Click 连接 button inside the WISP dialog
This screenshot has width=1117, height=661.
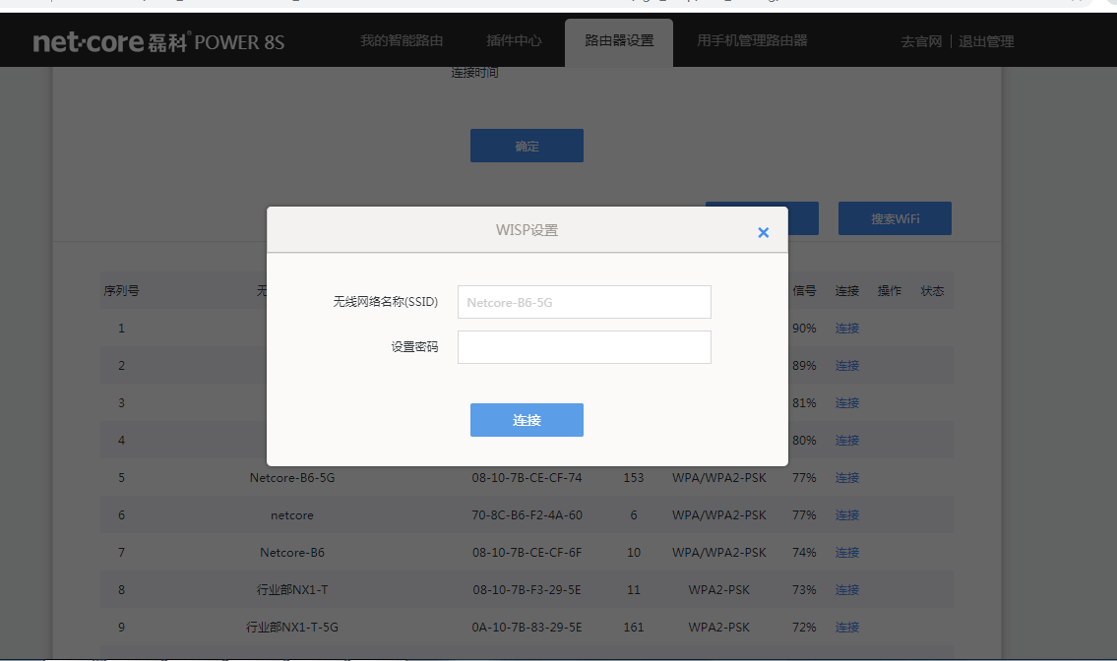pyautogui.click(x=527, y=419)
